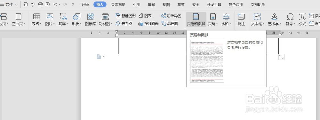Open the 特色应用 tab

pyautogui.click(x=236, y=4)
